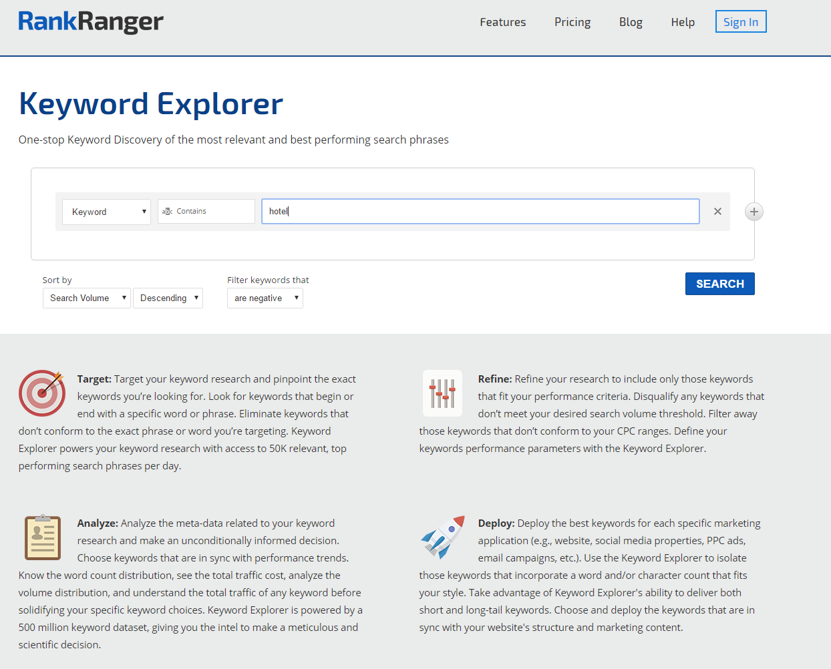The height and width of the screenshot is (669, 831).
Task: Click the Analyze clipboard icon
Action: (43, 537)
